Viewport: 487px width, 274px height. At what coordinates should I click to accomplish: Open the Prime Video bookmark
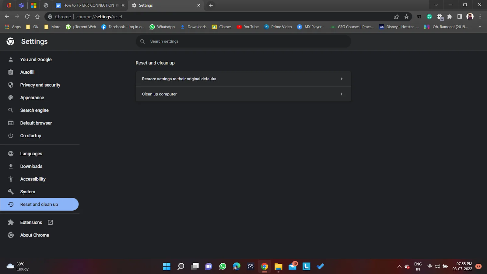pos(278,27)
